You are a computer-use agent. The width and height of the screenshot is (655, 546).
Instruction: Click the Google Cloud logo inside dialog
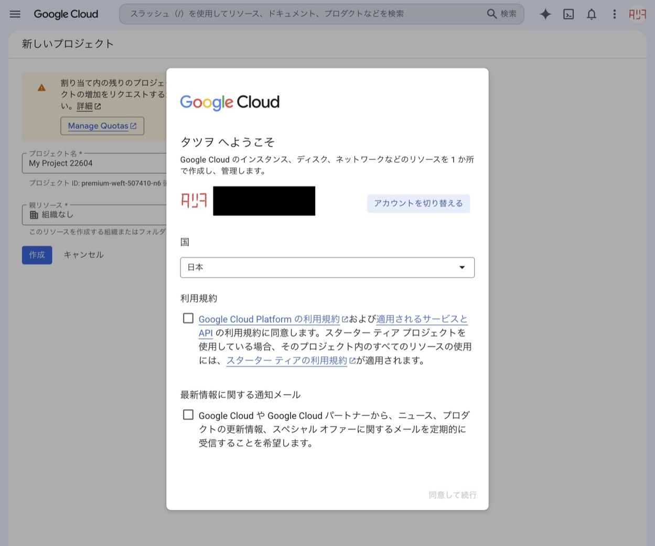[230, 102]
